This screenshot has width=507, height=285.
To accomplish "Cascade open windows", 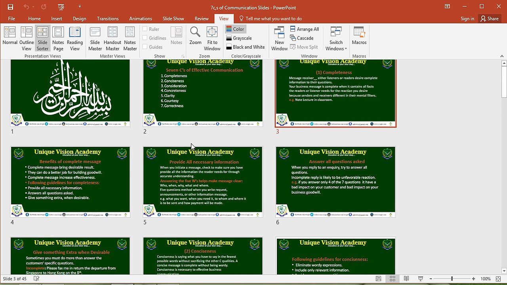I will pyautogui.click(x=301, y=38).
